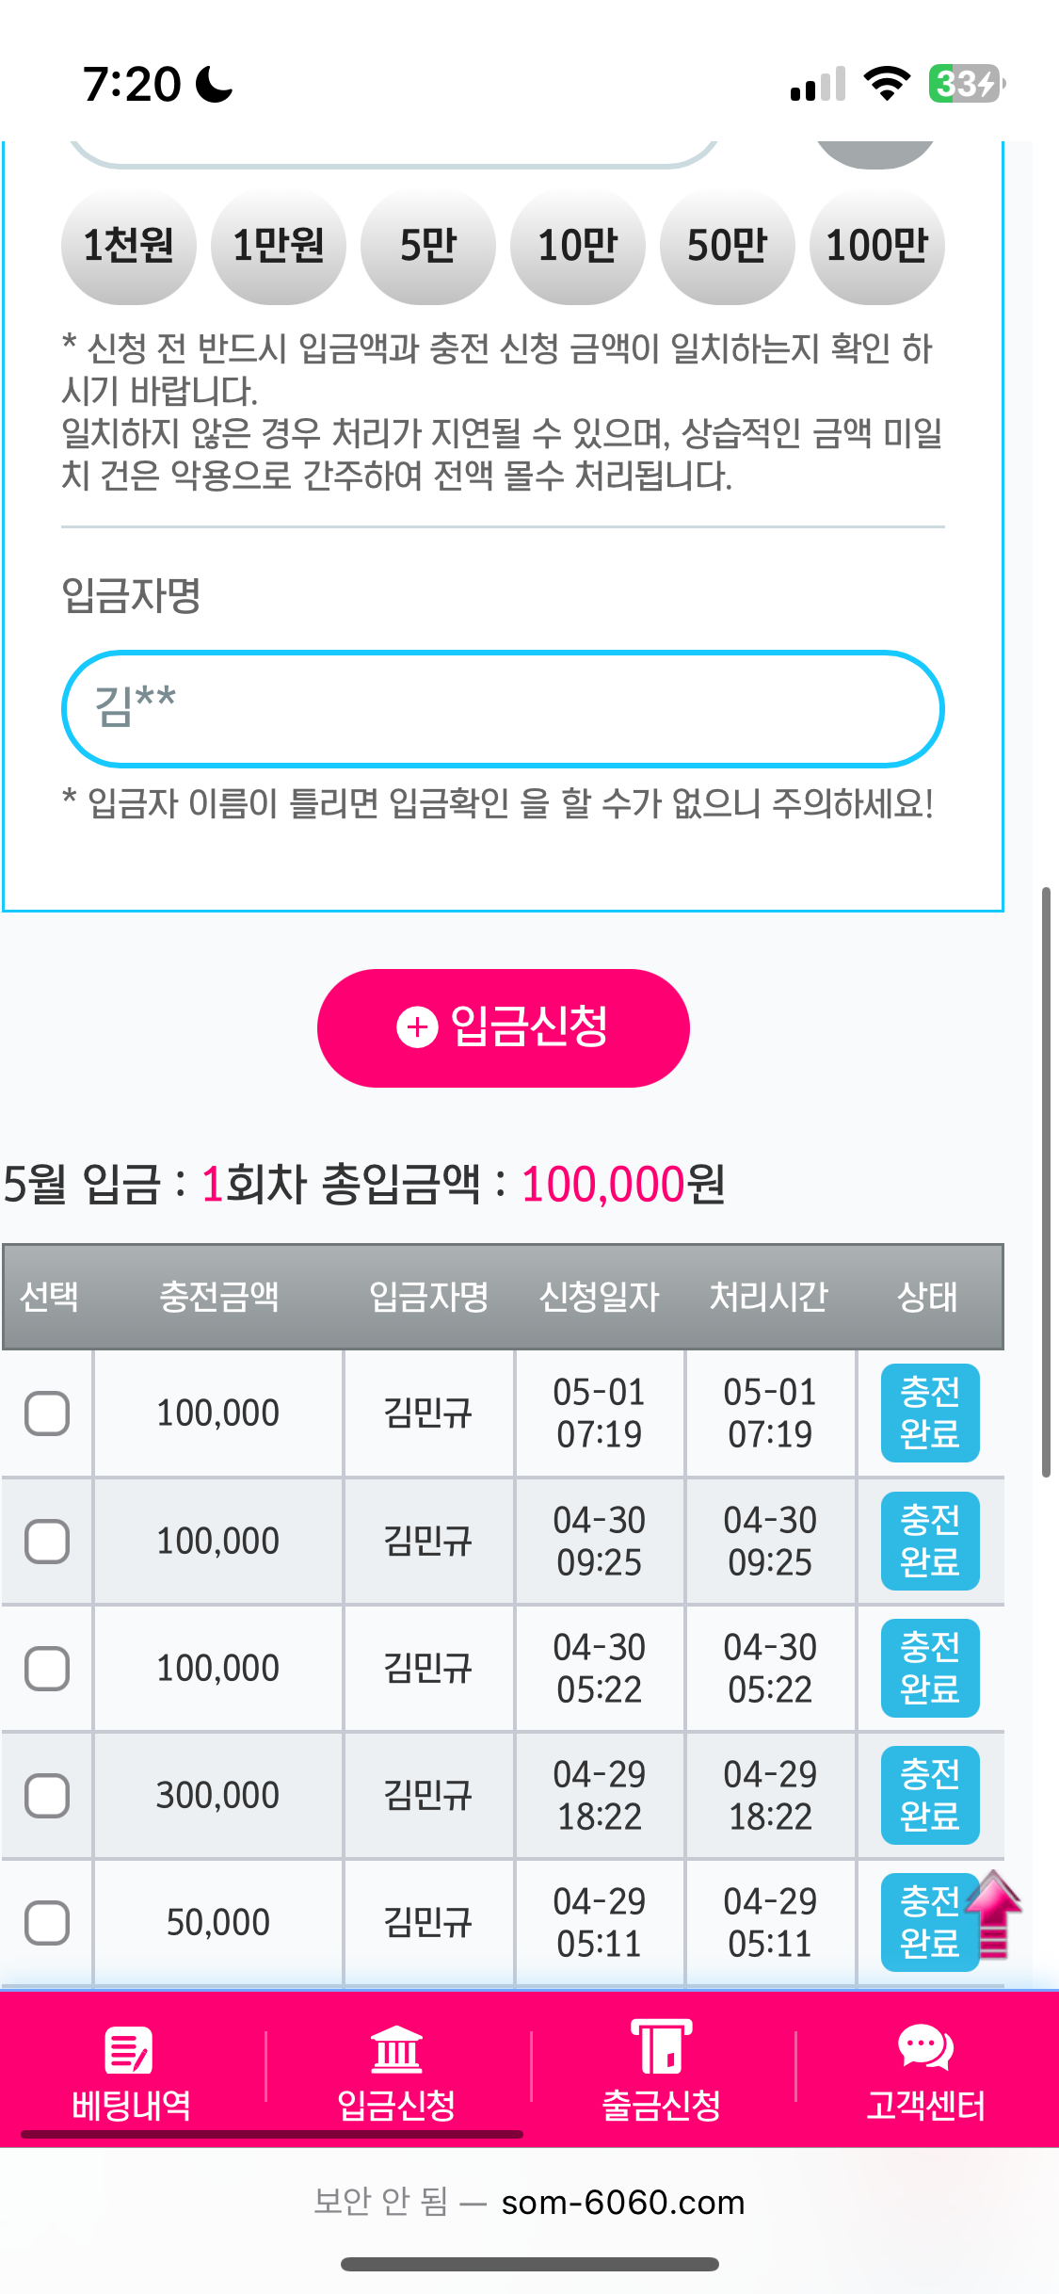Tap the Wi-Fi status icon
1059x2294 pixels.
click(886, 84)
